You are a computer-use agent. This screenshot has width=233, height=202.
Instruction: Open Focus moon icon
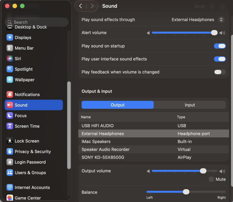pos(10,116)
